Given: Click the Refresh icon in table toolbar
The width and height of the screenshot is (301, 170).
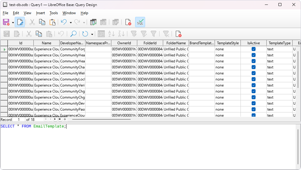Looking at the screenshot, I should [85, 34].
